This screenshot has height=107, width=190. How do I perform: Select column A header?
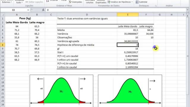coord(17,15)
